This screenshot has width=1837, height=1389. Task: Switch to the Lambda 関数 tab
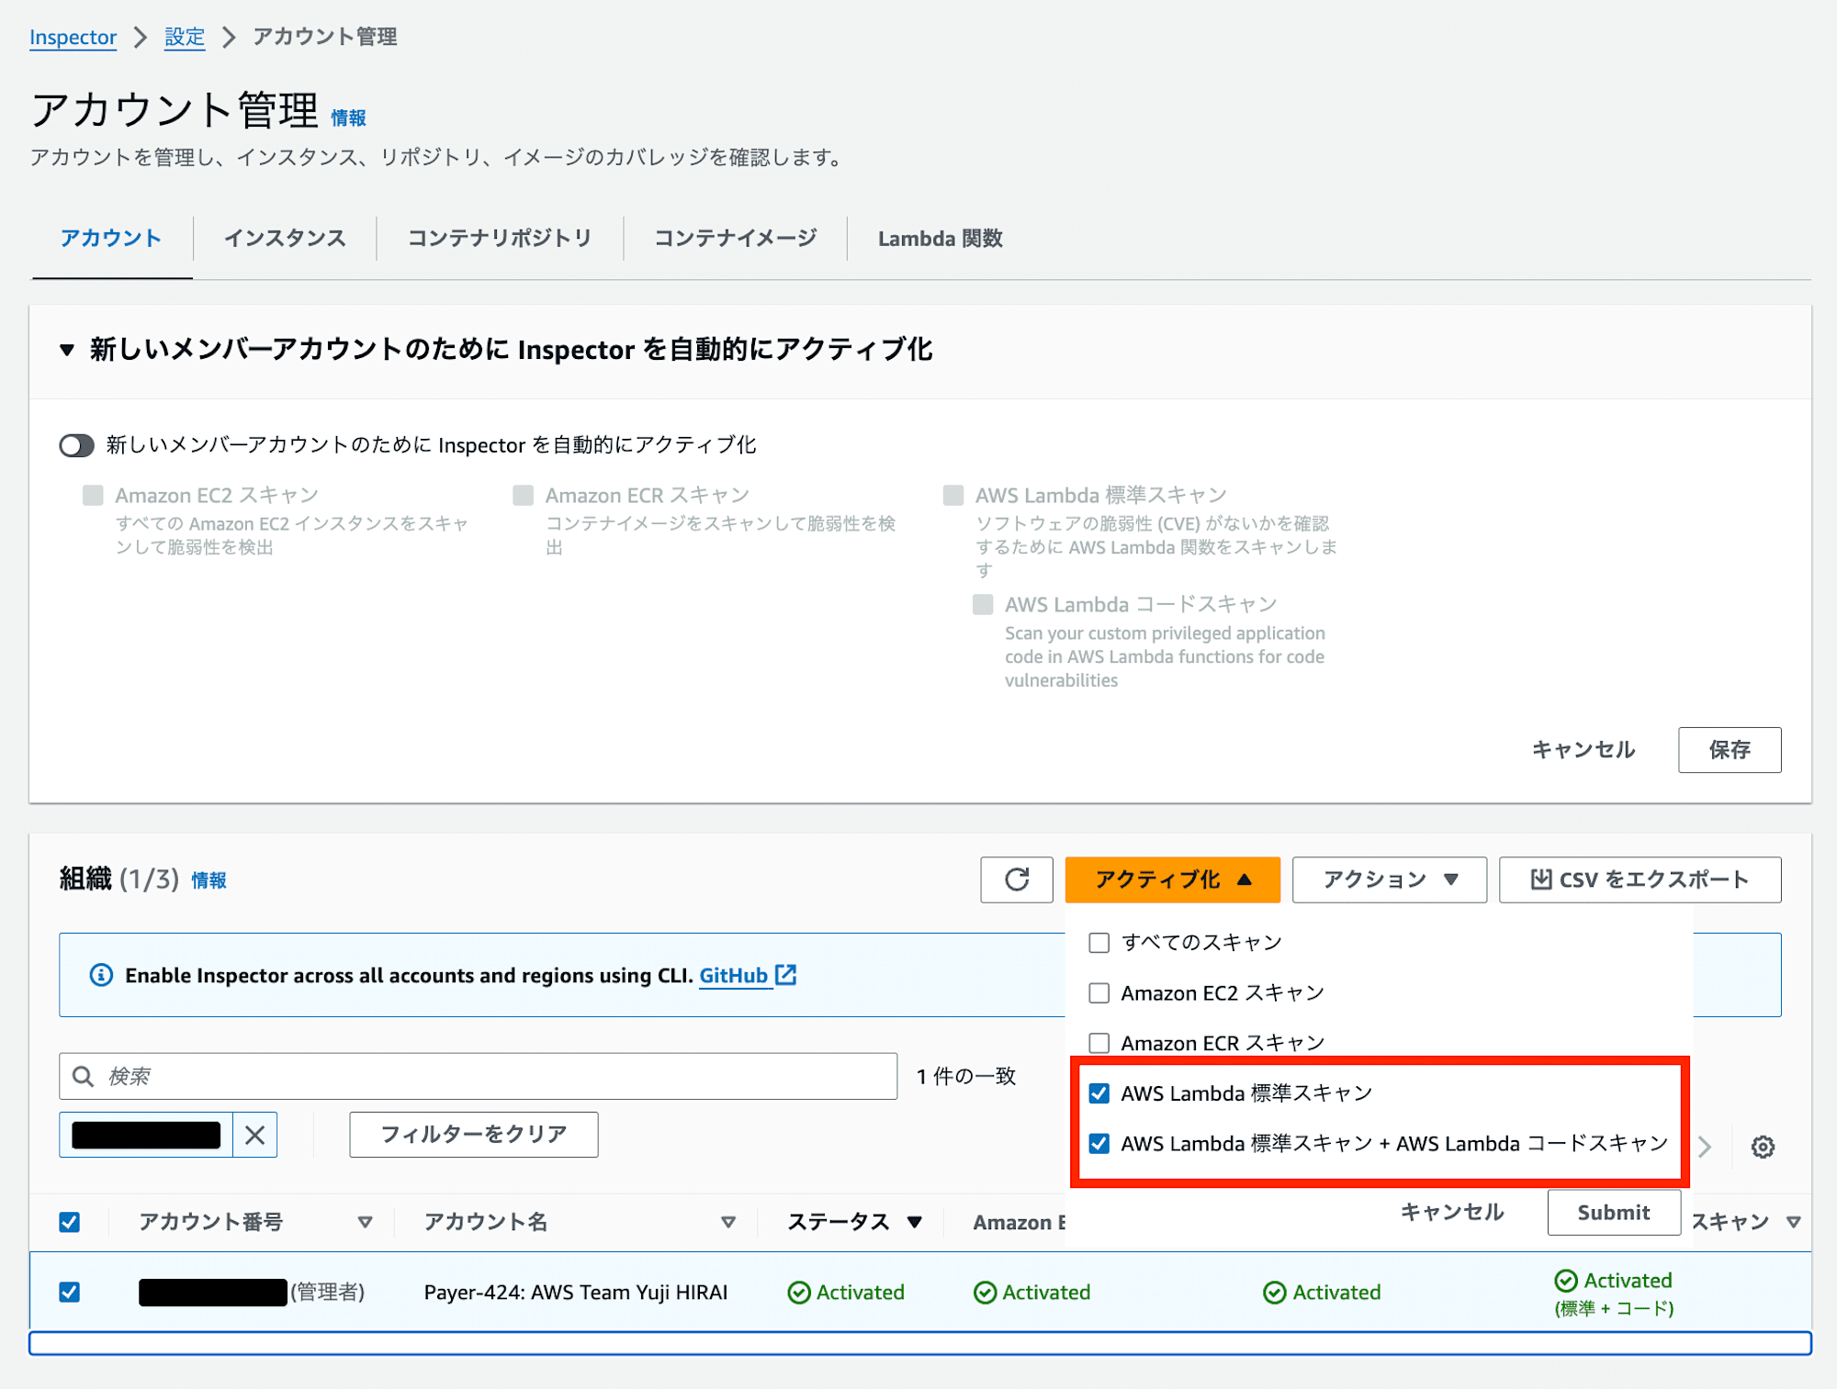point(940,239)
